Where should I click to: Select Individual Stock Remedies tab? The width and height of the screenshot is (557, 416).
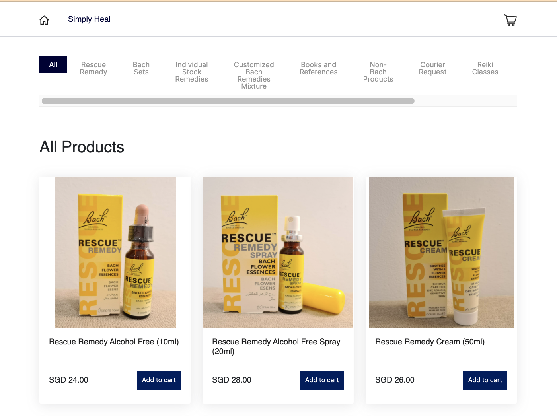coord(192,72)
